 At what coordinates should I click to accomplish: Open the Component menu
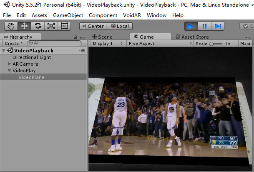103,15
